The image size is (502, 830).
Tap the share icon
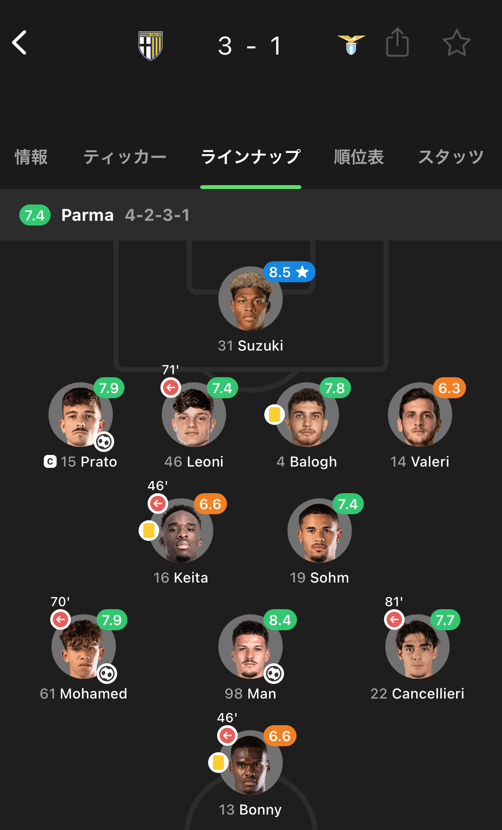(397, 43)
